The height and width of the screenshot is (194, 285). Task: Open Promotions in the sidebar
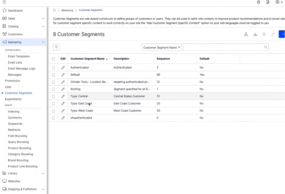coord(13,81)
